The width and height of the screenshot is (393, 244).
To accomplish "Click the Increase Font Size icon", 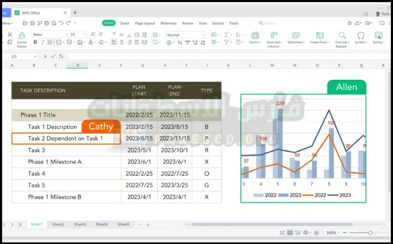I will [93, 35].
